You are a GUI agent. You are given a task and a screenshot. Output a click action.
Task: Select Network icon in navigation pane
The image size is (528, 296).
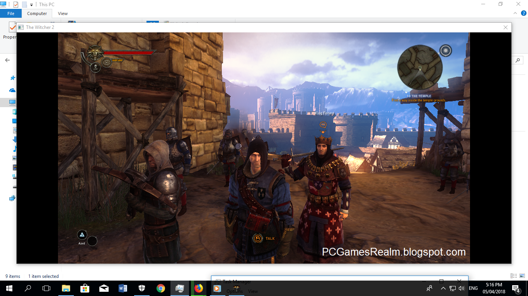13,198
